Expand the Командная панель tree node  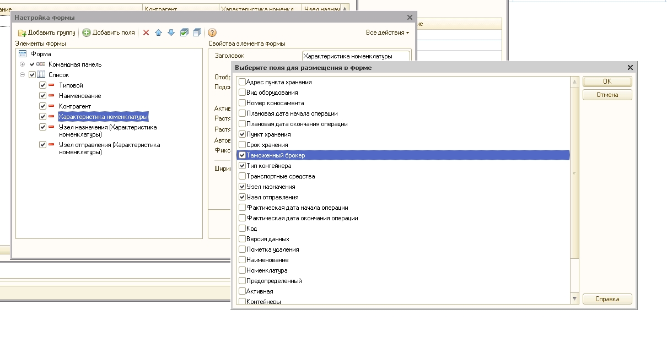(x=23, y=64)
